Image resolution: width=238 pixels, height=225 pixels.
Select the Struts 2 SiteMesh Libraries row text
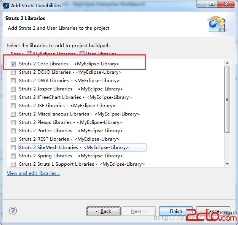point(74,147)
